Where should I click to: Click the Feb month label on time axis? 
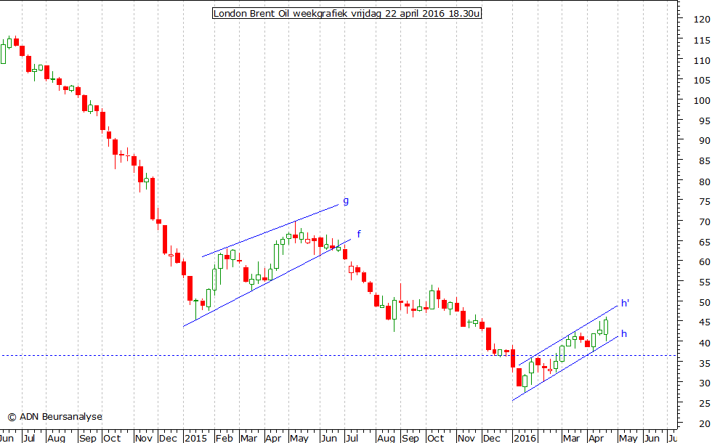point(224,438)
